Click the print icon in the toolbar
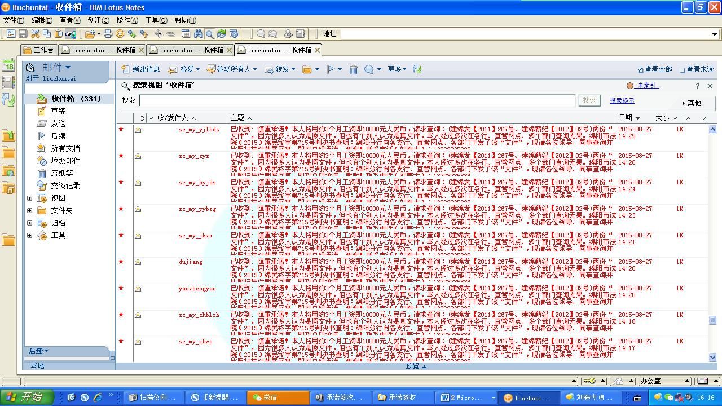This screenshot has width=722, height=406. [x=108, y=34]
